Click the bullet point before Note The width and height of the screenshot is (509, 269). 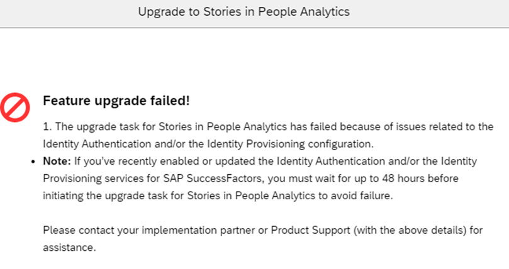[33, 162]
